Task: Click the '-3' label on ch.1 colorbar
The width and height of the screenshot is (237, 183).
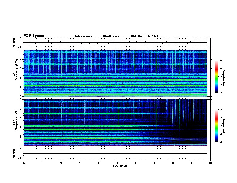Action: point(221,60)
